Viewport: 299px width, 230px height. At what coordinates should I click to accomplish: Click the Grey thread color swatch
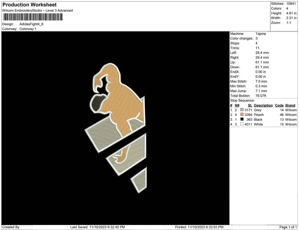point(242,110)
